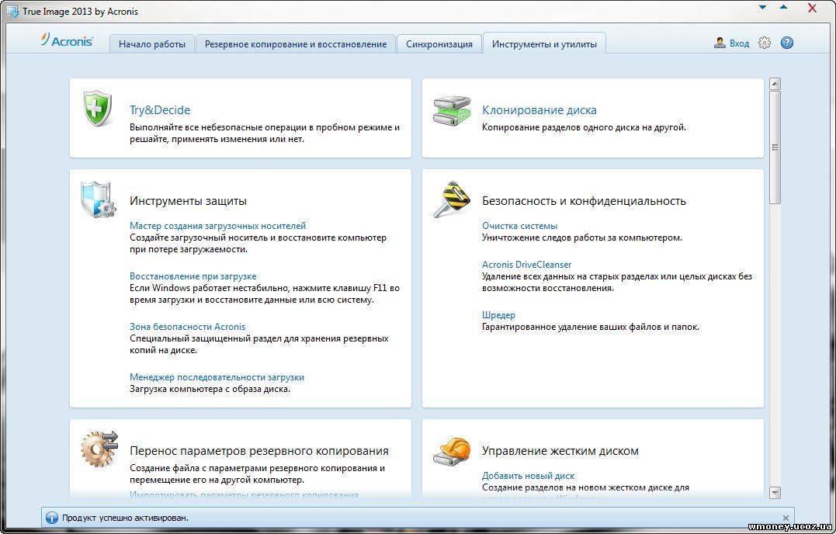
Task: Click the Управление жестким диском heading
Action: [x=560, y=451]
